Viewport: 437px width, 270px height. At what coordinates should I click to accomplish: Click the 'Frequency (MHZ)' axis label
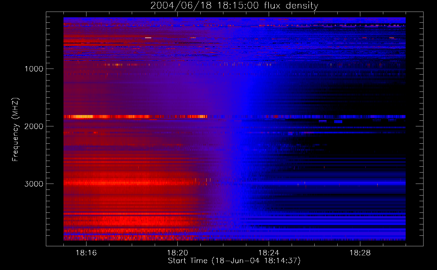[x=15, y=130]
